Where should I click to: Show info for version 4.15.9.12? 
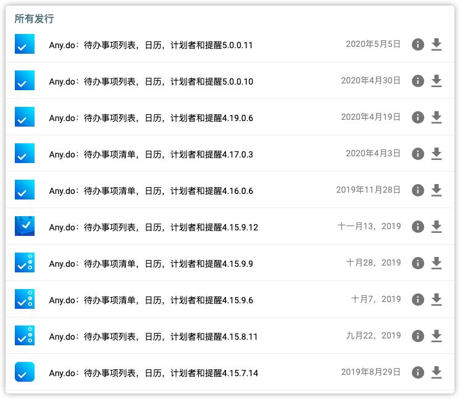pos(418,227)
